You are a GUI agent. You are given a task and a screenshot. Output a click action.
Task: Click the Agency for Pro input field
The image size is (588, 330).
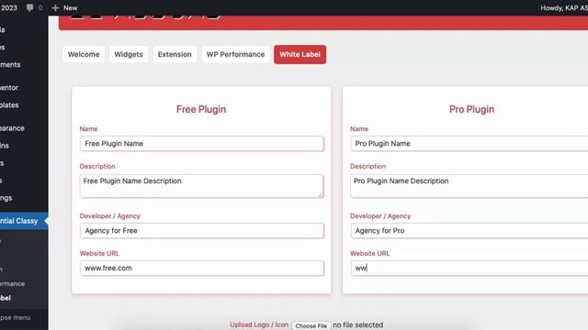point(469,231)
